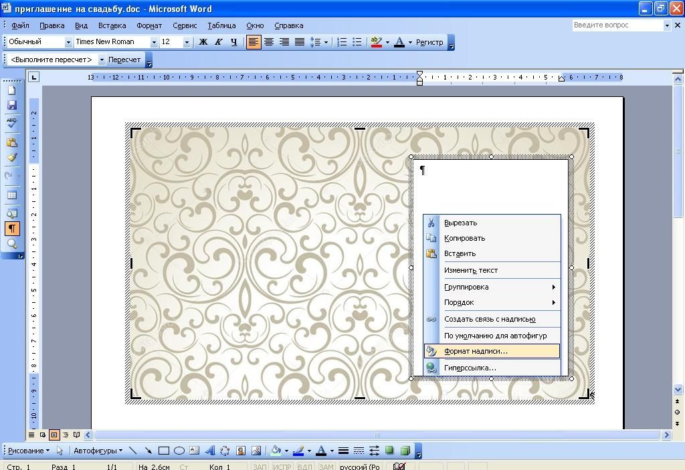Select the Rectangle shape tool
Screen dimensions: 685x470
(163, 451)
